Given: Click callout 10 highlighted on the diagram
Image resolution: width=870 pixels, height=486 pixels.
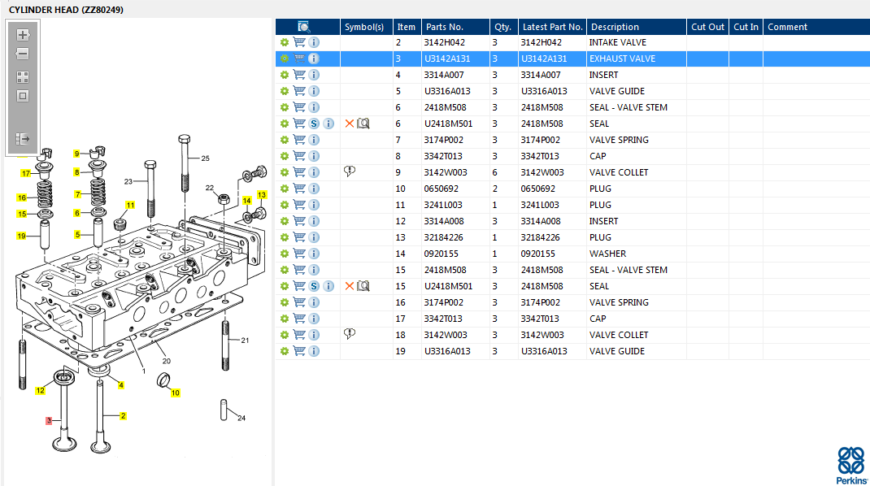Looking at the screenshot, I should point(175,393).
